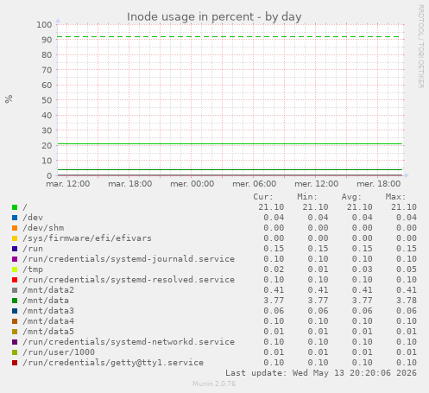Viewport: 429px width, 393px height.
Task: Click the Avg: column header
Action: [x=351, y=197]
